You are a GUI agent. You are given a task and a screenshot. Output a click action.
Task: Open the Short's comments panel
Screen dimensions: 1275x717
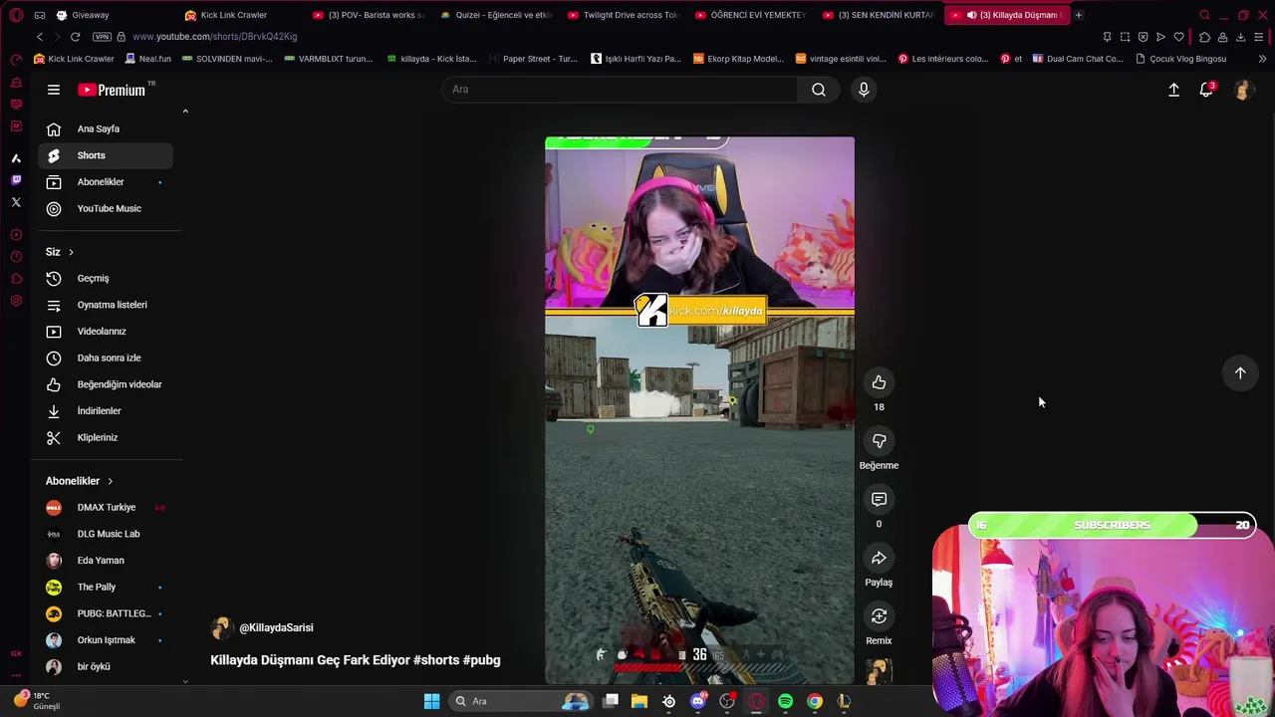tap(879, 500)
